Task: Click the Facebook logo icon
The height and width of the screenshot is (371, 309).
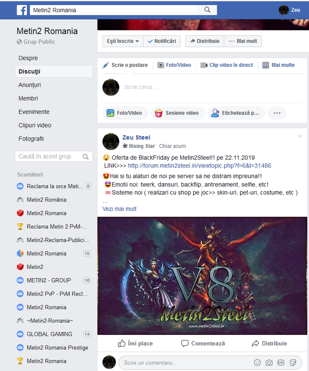Action: [22, 10]
